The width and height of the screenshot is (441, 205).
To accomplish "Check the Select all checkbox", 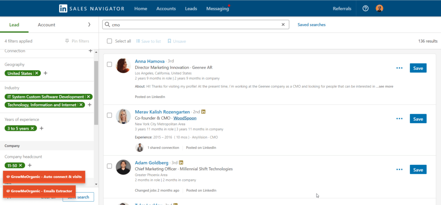I will click(x=109, y=41).
